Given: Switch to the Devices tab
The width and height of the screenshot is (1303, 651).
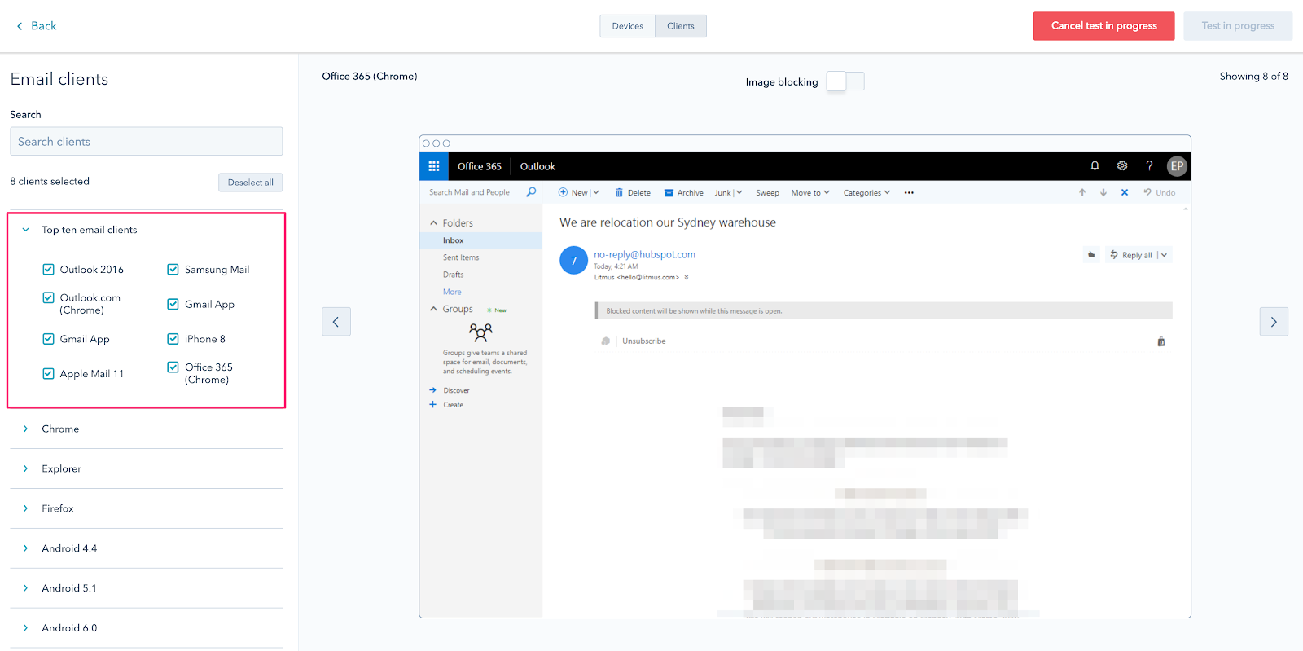Looking at the screenshot, I should click(x=628, y=26).
